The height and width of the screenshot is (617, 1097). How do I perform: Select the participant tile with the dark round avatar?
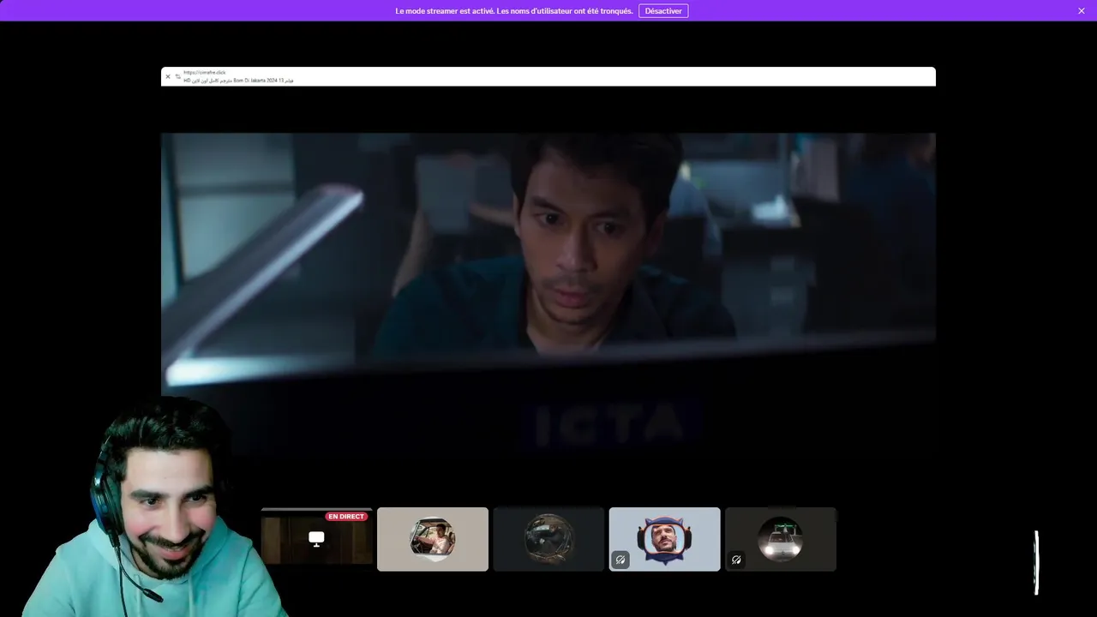(x=548, y=539)
